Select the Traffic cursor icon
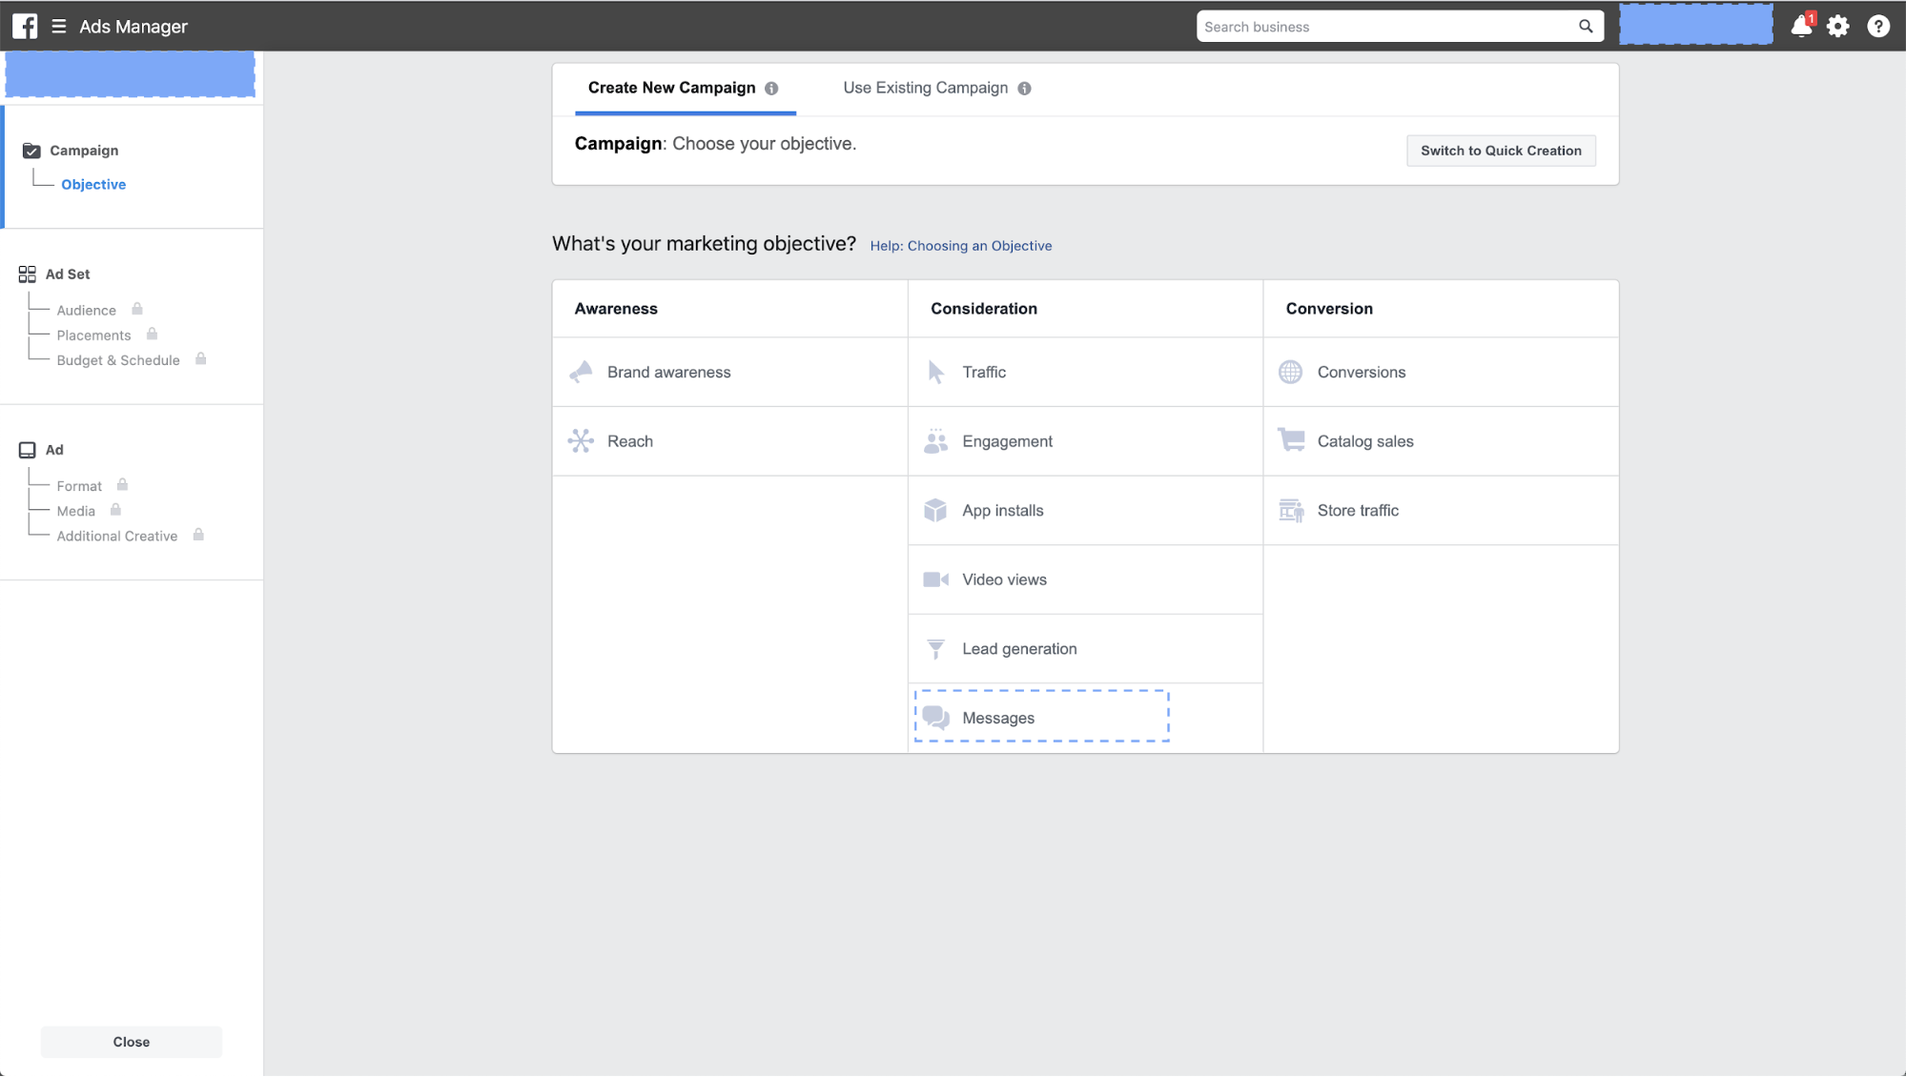The width and height of the screenshot is (1906, 1077). [x=935, y=372]
